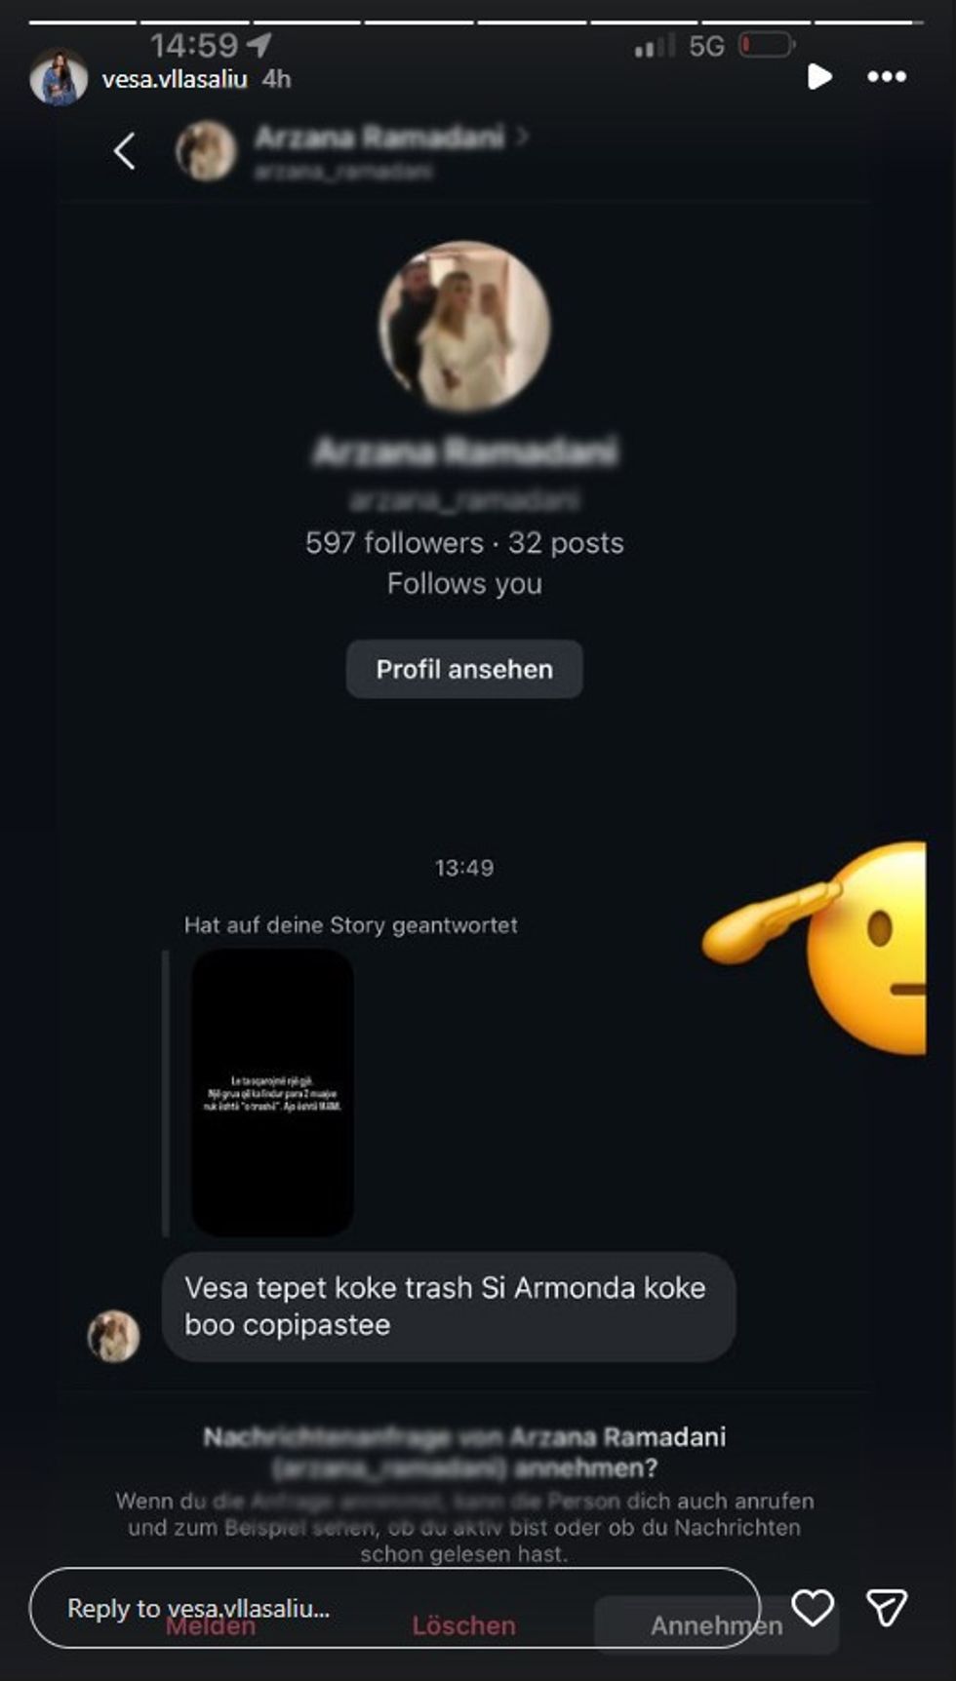This screenshot has height=1681, width=956.
Task: Tap the small header avatar in chat
Action: coord(206,151)
